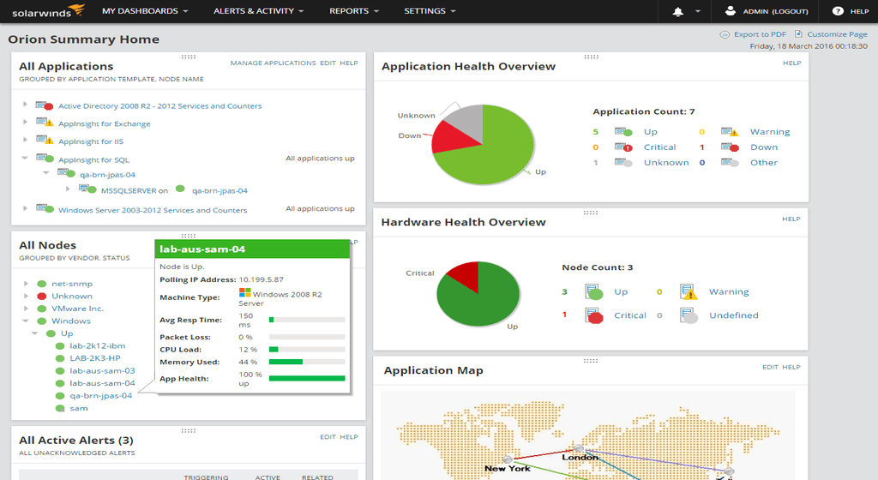Click hardware Warning node status icon
The height and width of the screenshot is (480, 878).
pos(689,291)
